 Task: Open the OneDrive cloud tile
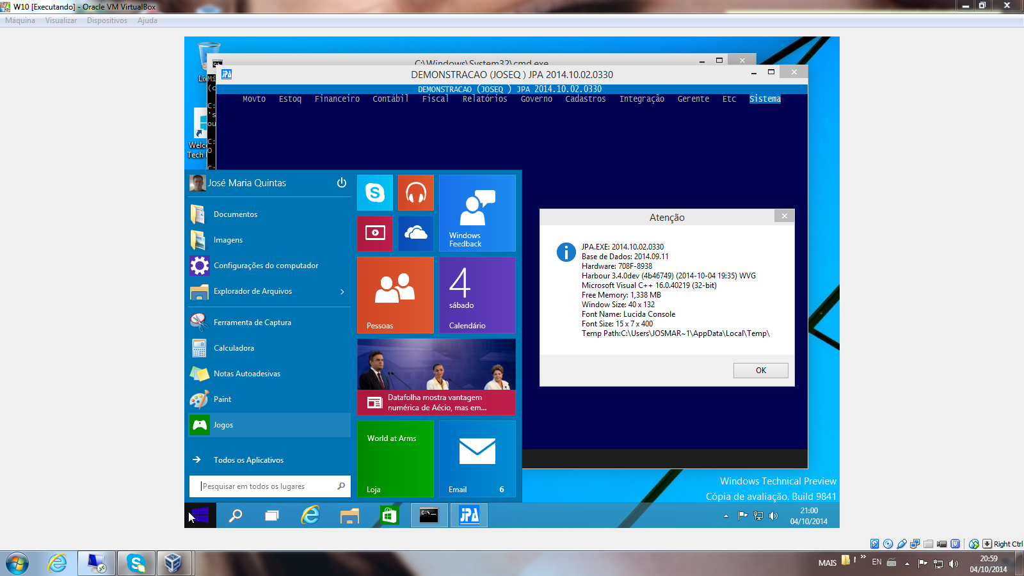[415, 233]
